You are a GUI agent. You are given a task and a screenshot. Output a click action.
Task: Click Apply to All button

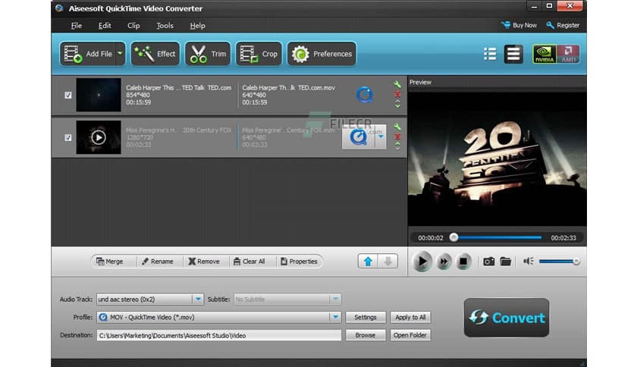point(410,317)
